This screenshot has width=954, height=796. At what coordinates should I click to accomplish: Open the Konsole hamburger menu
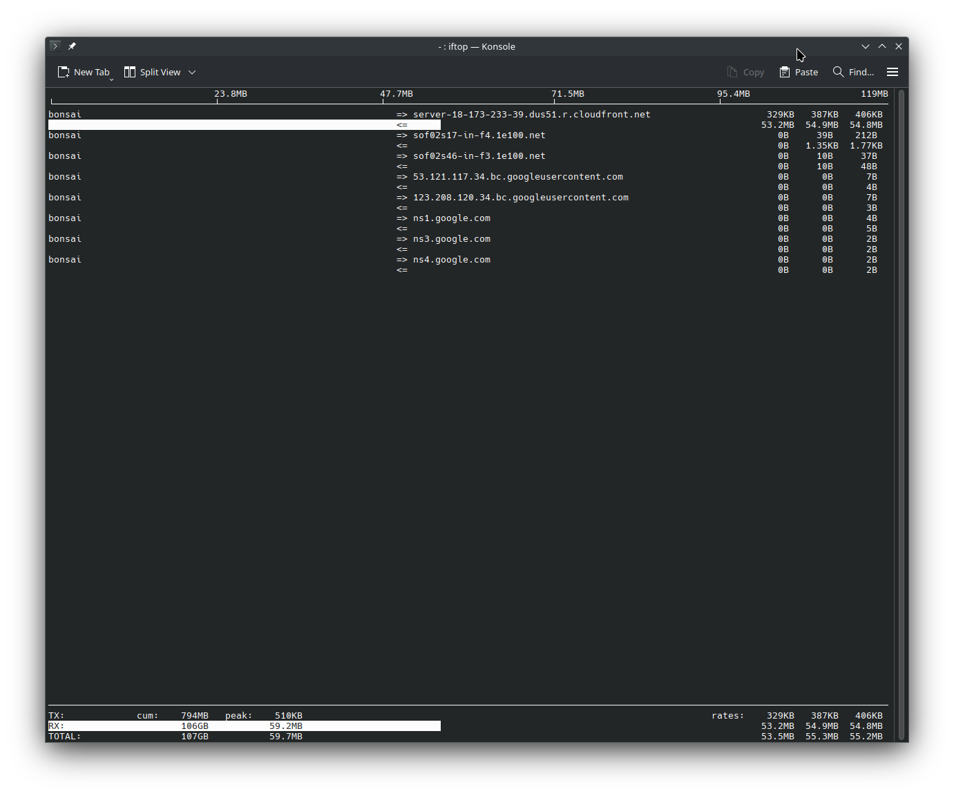[893, 72]
